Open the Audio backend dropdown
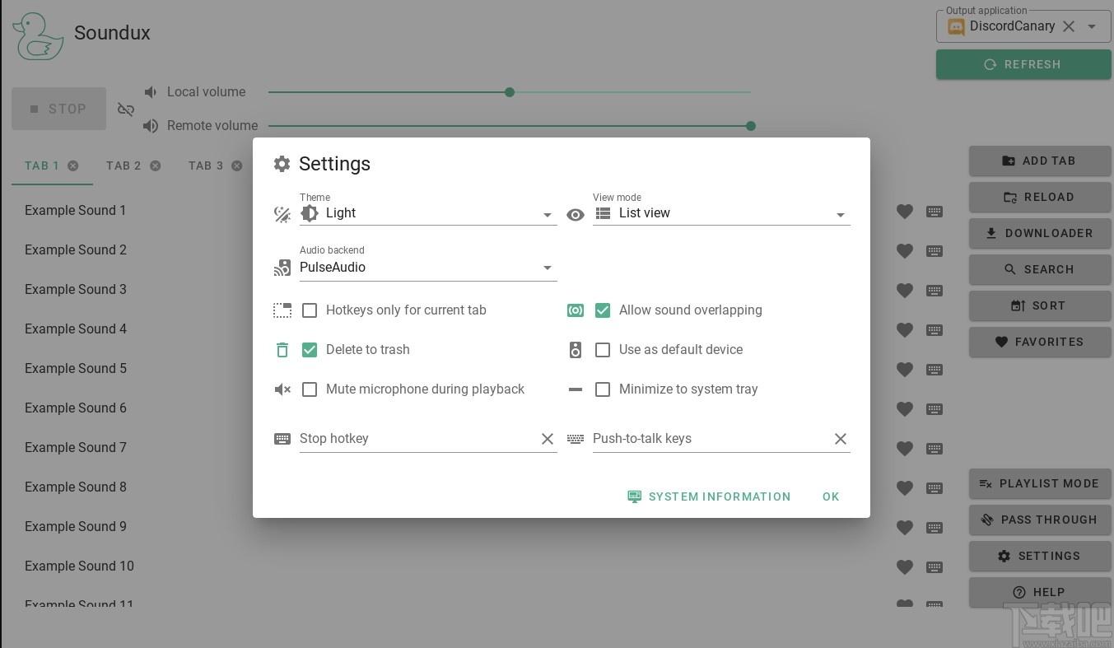This screenshot has height=648, width=1114. click(428, 268)
